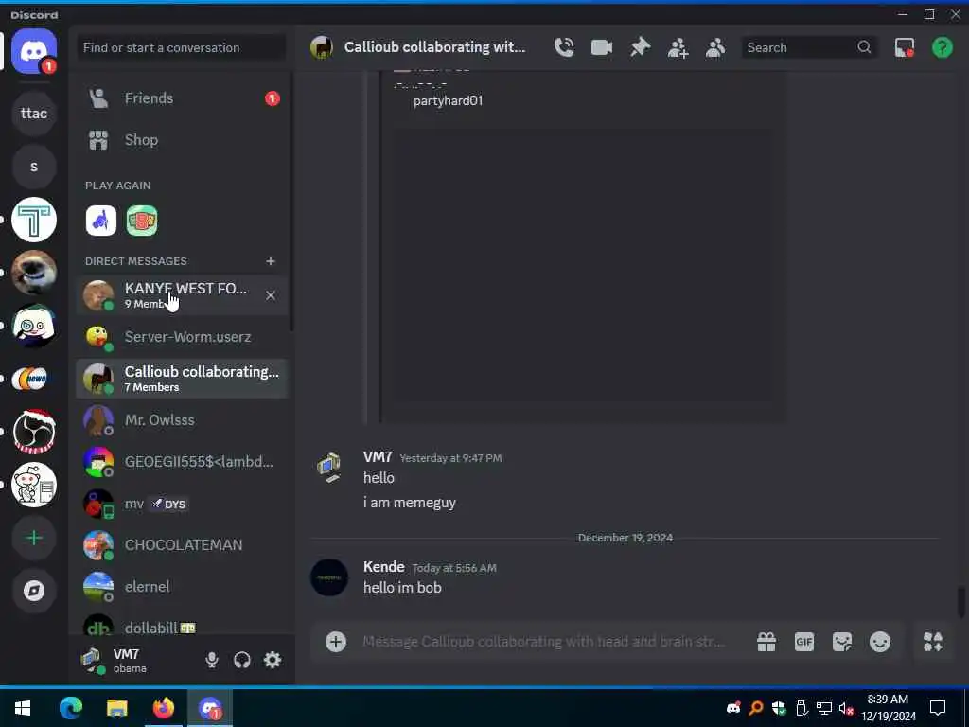The image size is (969, 727).
Task: Start a voice call
Action: [564, 47]
